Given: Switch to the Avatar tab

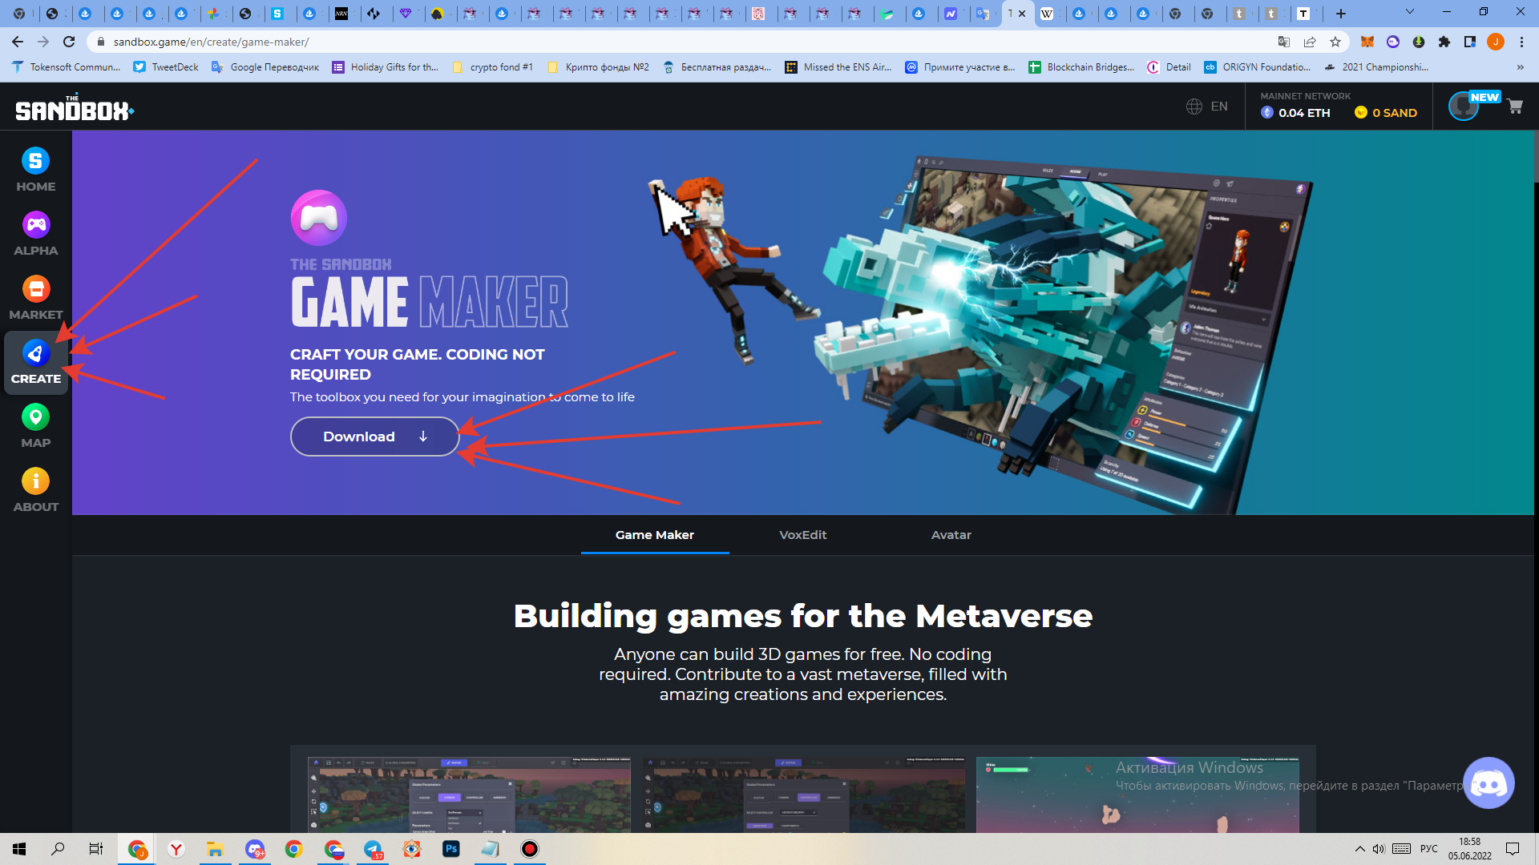Looking at the screenshot, I should coord(951,535).
